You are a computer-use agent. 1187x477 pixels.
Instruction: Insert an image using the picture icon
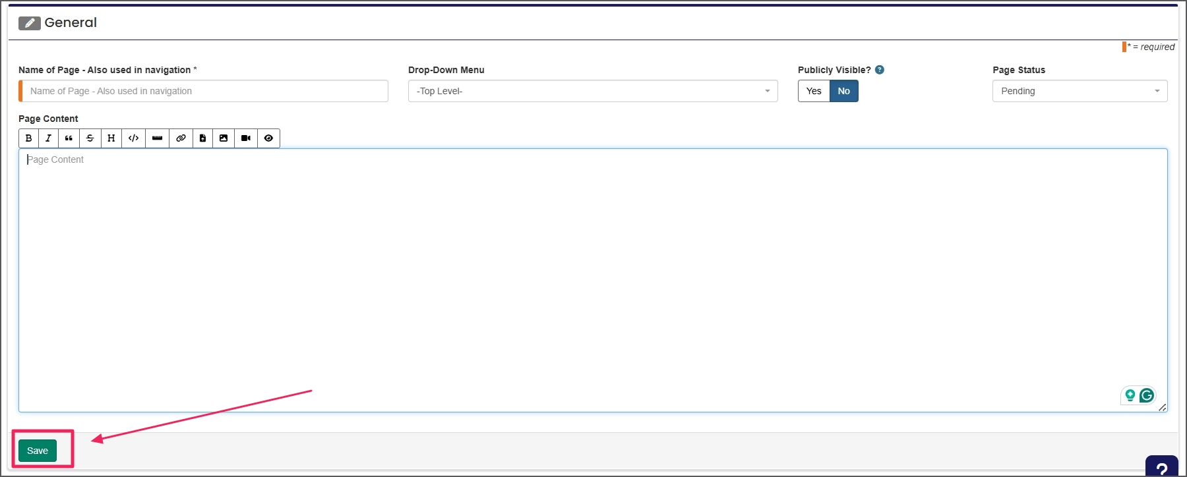224,138
